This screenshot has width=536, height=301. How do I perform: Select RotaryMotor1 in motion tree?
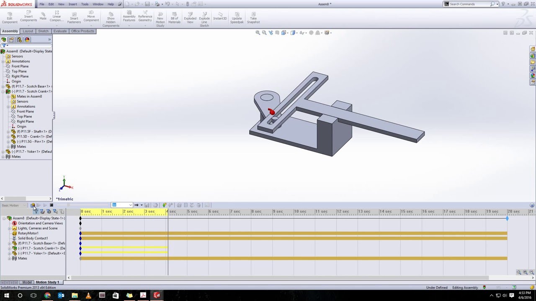tap(28, 233)
